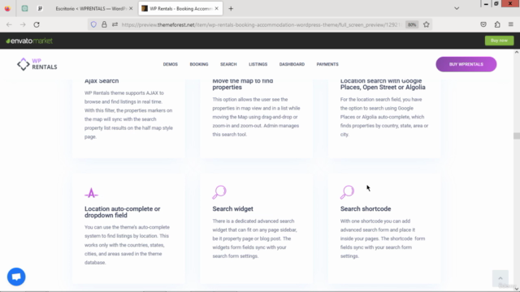
Task: Click the Ajax Search heading
Action: pyautogui.click(x=102, y=81)
